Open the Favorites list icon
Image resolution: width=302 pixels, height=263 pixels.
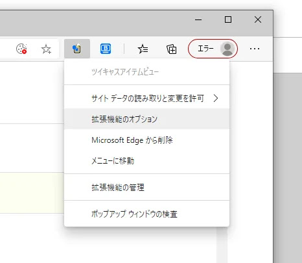(143, 49)
